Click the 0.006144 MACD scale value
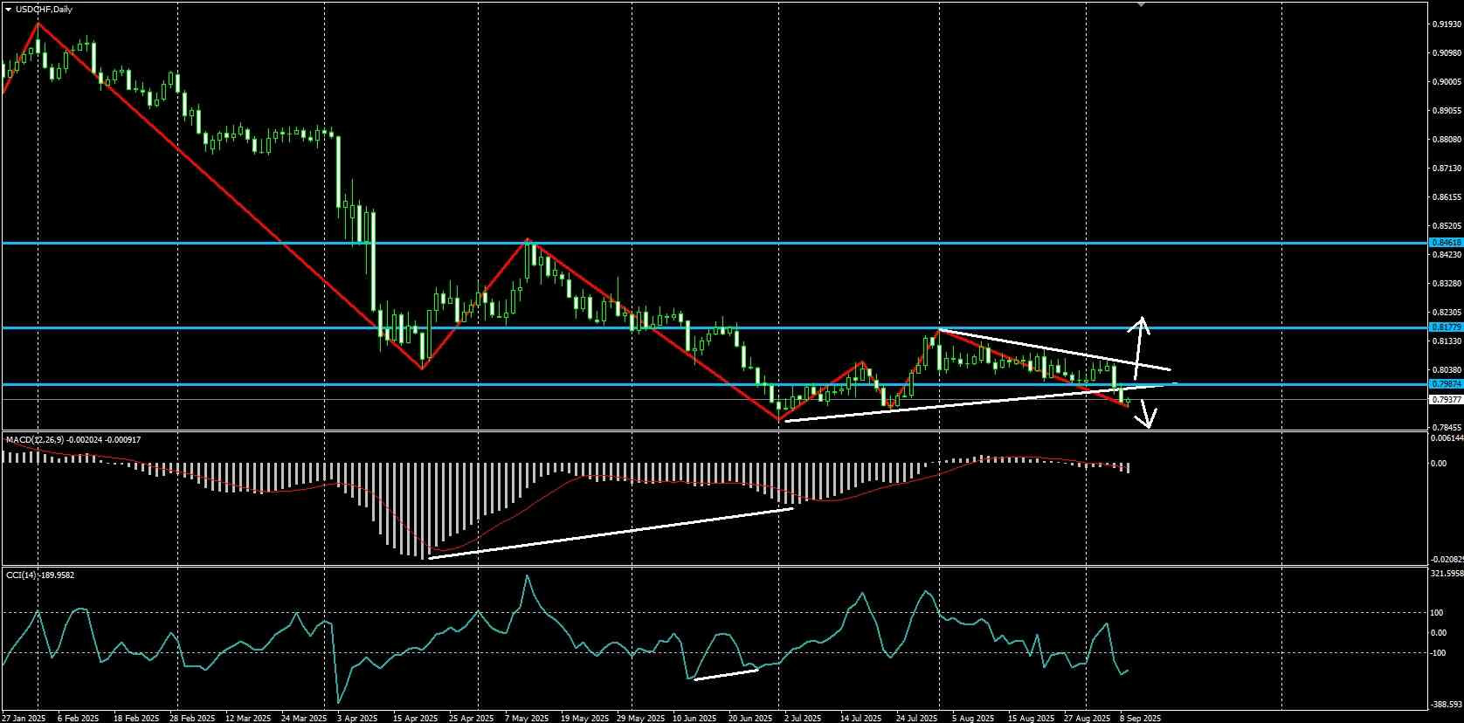 (1447, 438)
